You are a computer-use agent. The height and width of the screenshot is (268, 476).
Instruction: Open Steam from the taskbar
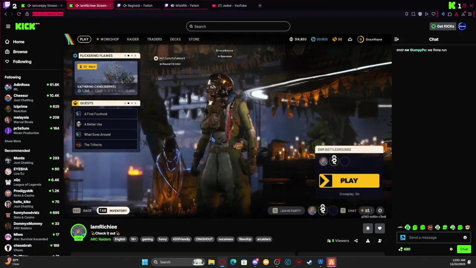(309, 262)
